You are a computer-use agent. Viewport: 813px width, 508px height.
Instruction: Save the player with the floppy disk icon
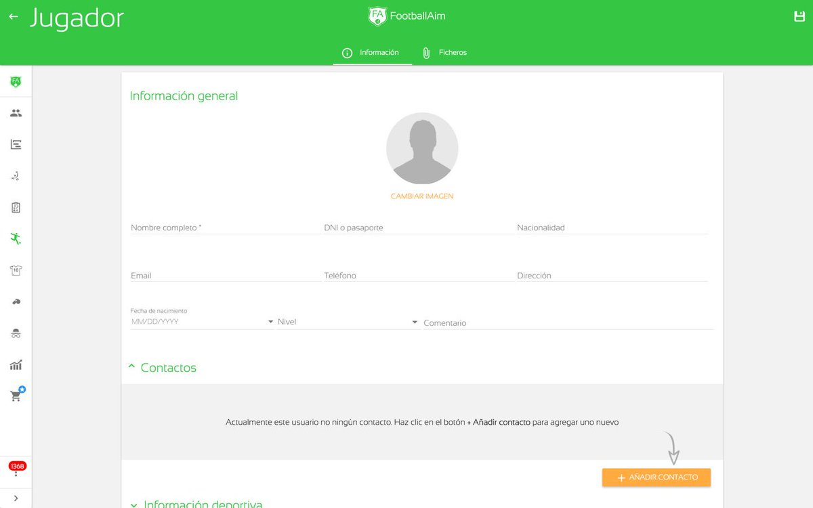click(x=799, y=16)
